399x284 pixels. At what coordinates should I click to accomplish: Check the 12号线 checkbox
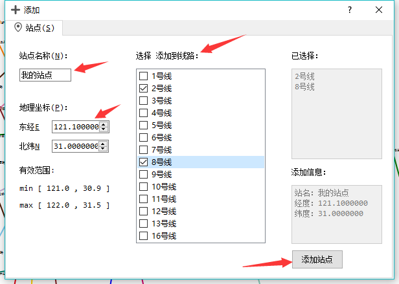point(144,211)
